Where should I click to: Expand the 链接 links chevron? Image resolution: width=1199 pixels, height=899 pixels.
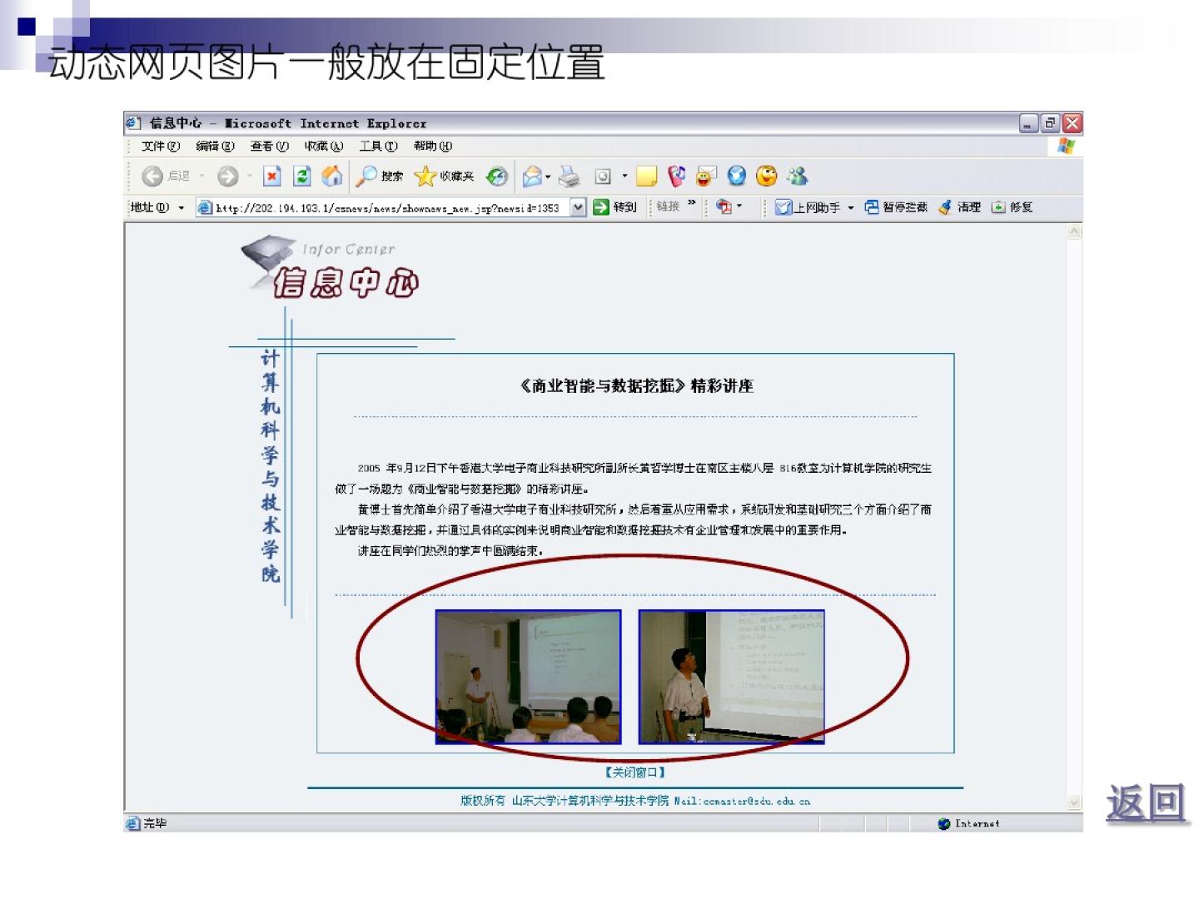691,204
